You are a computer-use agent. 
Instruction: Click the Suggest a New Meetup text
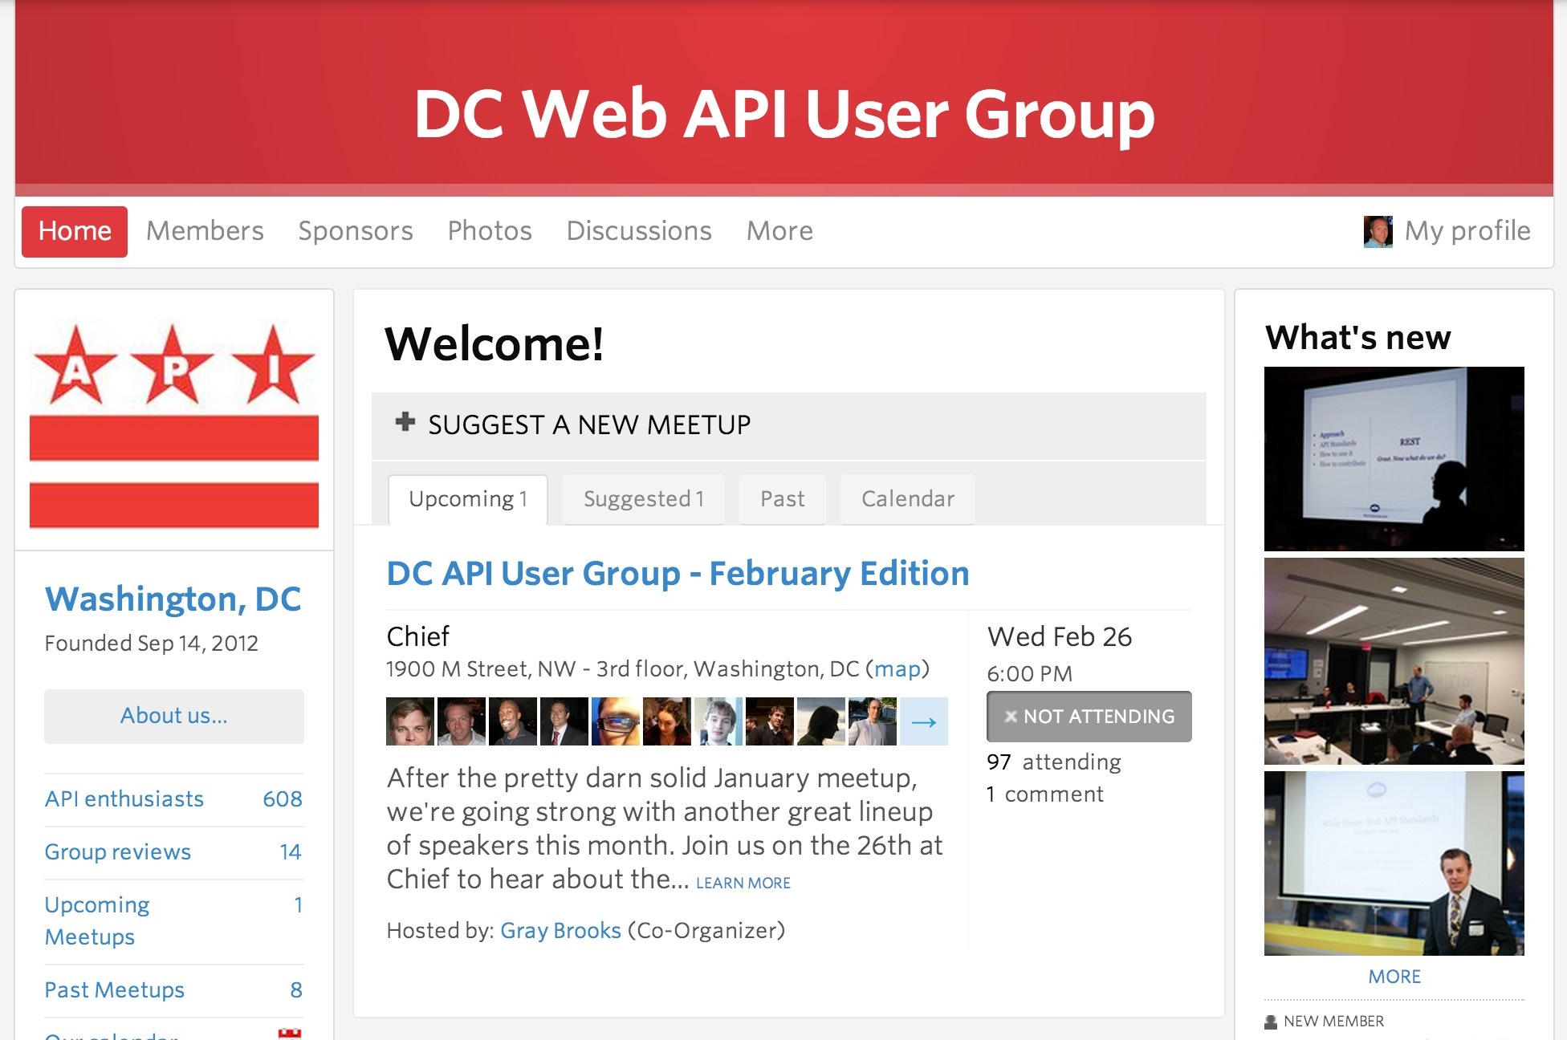(x=589, y=425)
